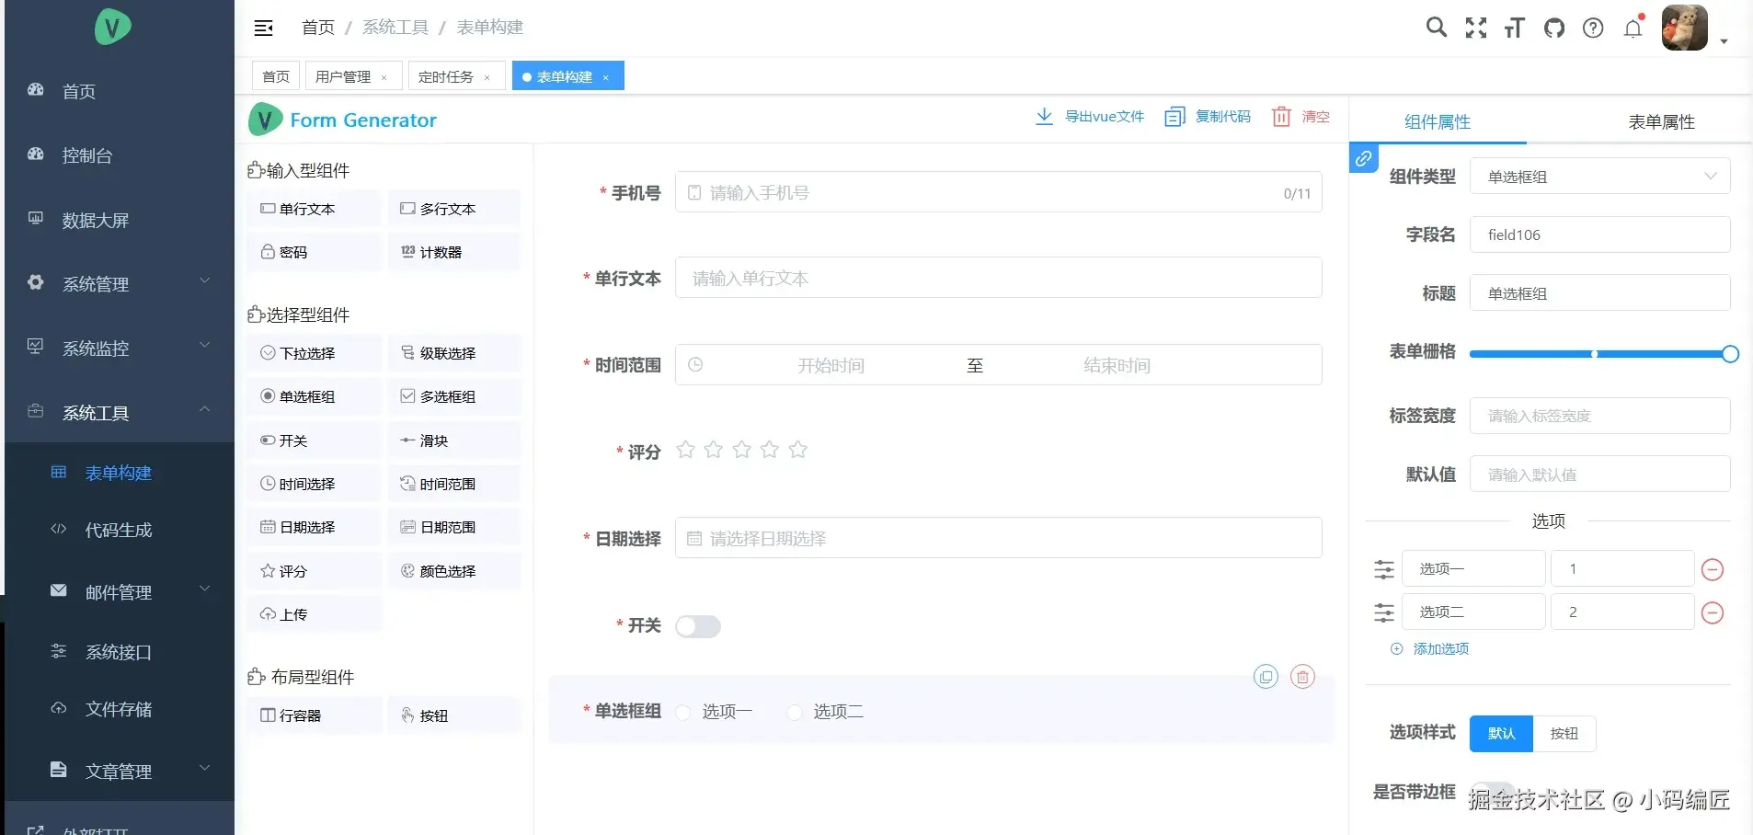
Task: Switch to 表单属性 tab
Action: tap(1661, 122)
